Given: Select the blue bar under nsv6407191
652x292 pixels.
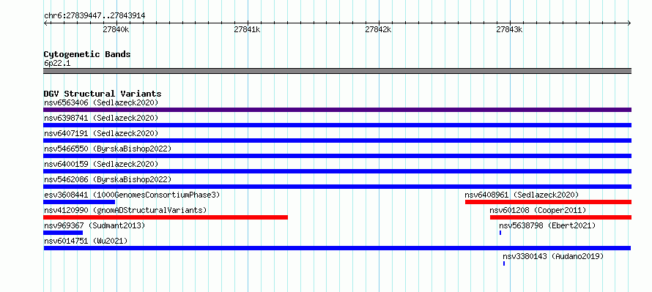Looking at the screenshot, I should coord(337,141).
